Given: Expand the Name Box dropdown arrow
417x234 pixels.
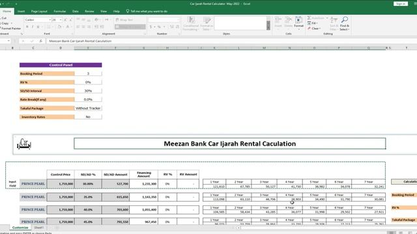Looking at the screenshot, I should (8, 41).
